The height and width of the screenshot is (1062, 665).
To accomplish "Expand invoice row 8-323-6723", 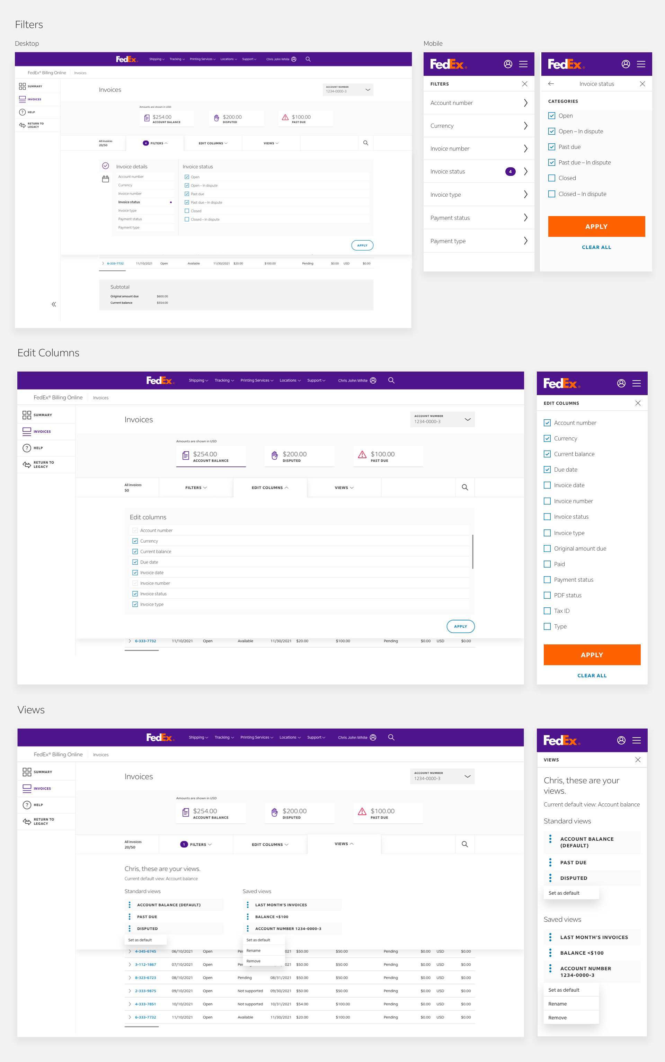I will click(x=130, y=978).
